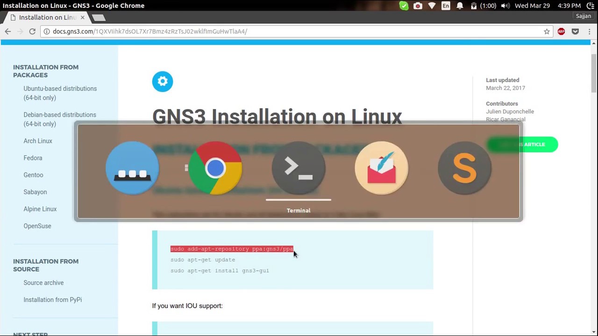Bookmark this page with the star

[547, 31]
